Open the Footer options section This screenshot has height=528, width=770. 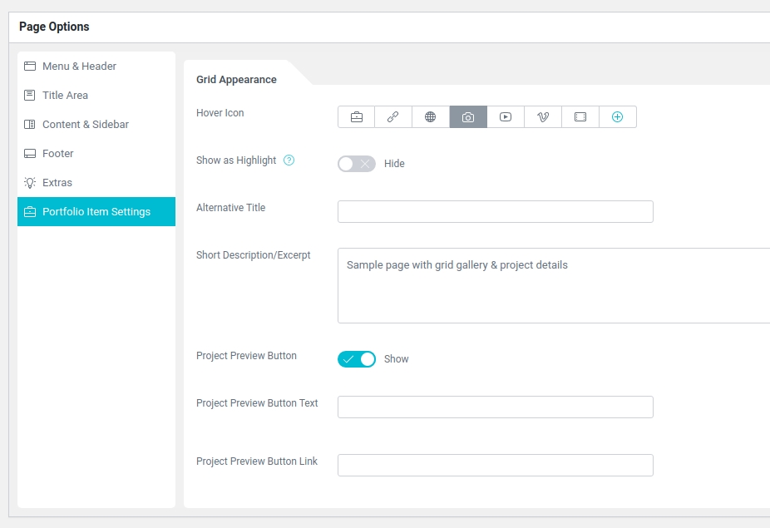57,154
